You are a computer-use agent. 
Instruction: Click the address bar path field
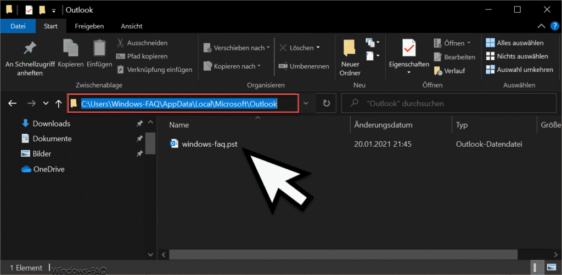pyautogui.click(x=183, y=104)
